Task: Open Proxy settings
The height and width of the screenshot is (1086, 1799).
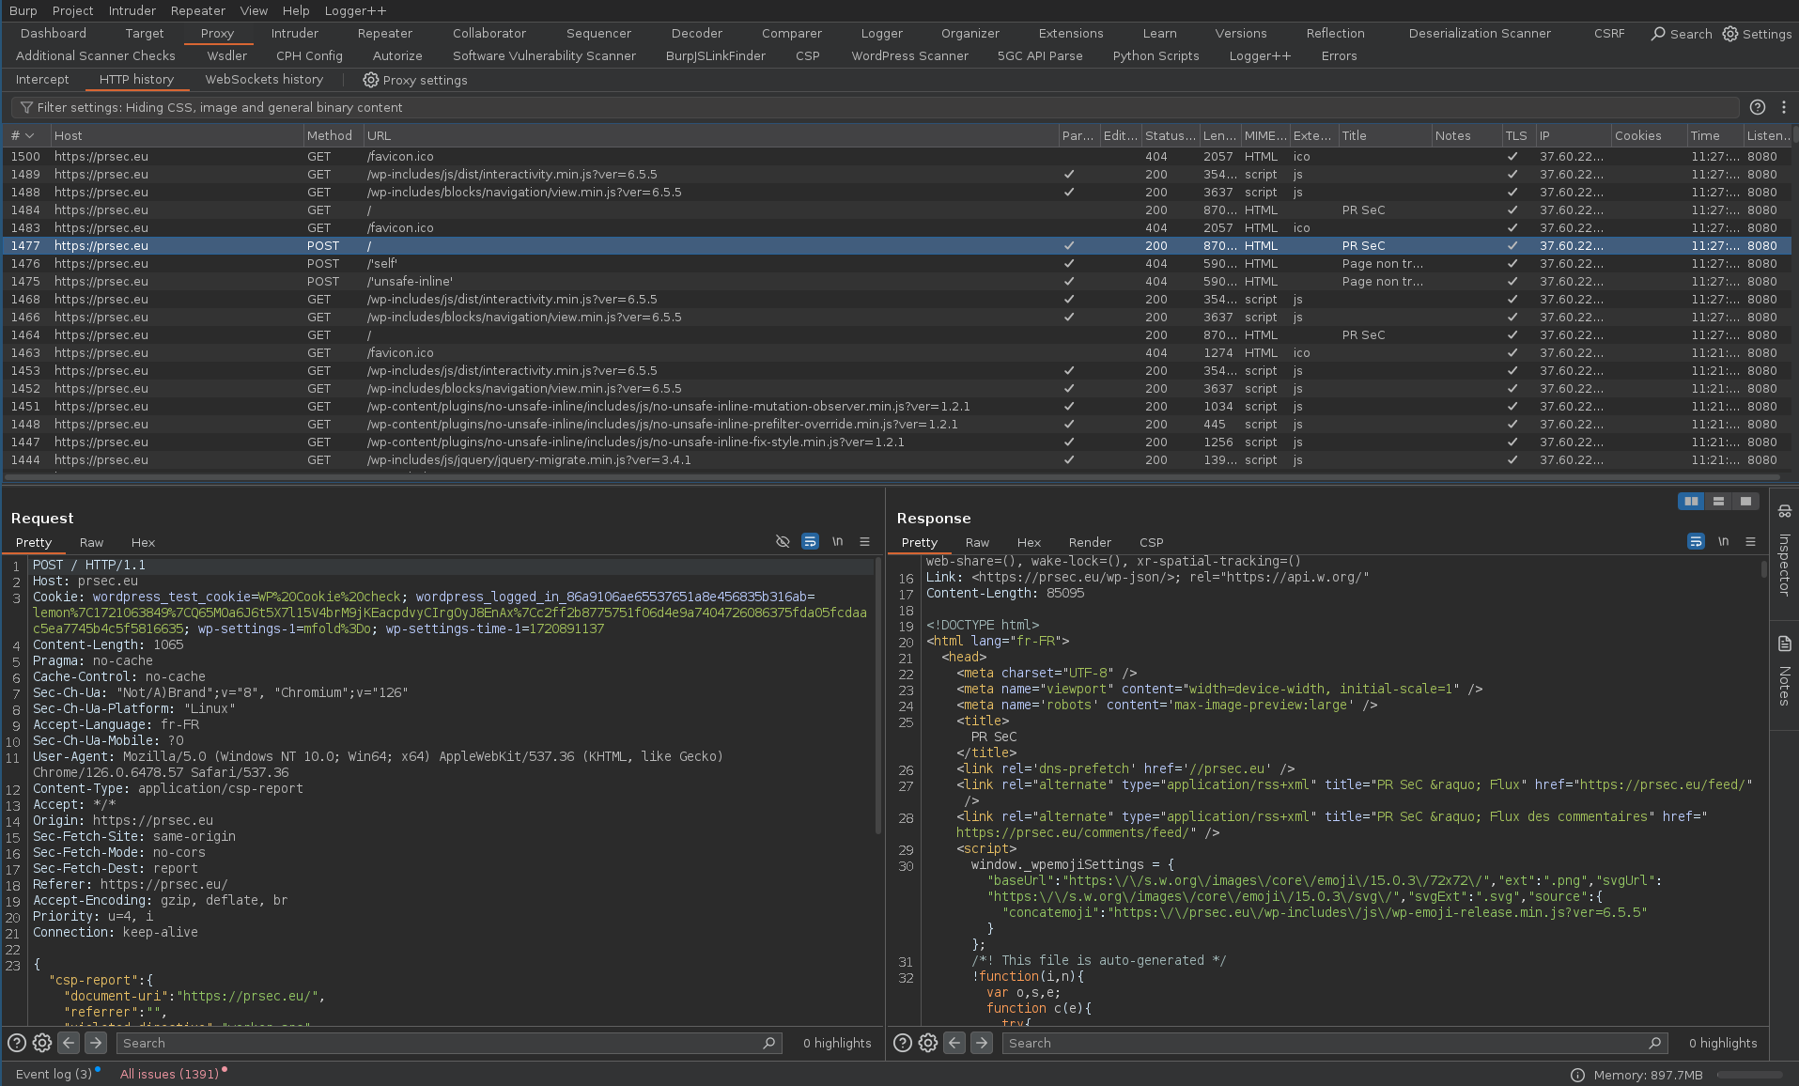Action: [x=415, y=81]
